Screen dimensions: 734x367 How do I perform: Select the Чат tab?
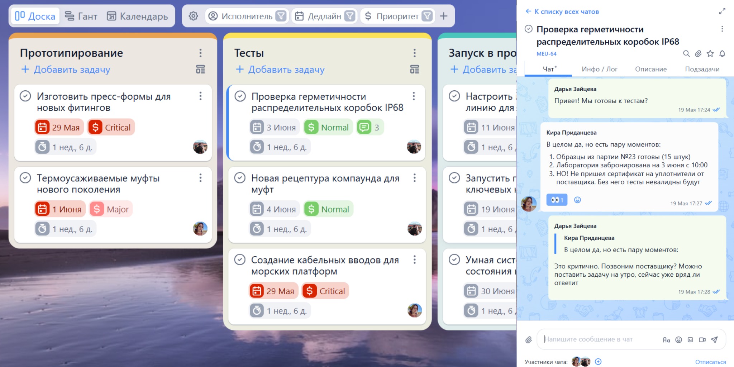point(548,69)
